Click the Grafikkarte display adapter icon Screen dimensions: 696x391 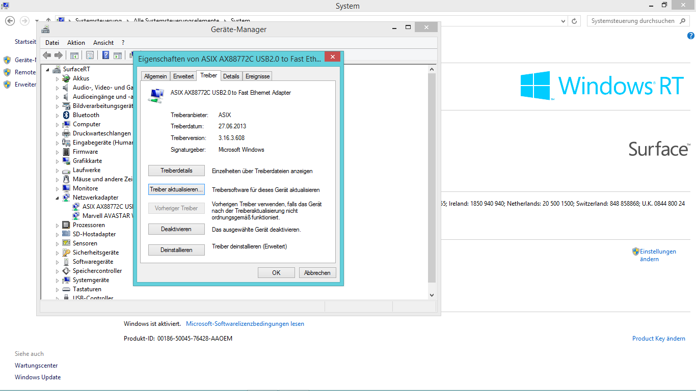click(x=66, y=161)
